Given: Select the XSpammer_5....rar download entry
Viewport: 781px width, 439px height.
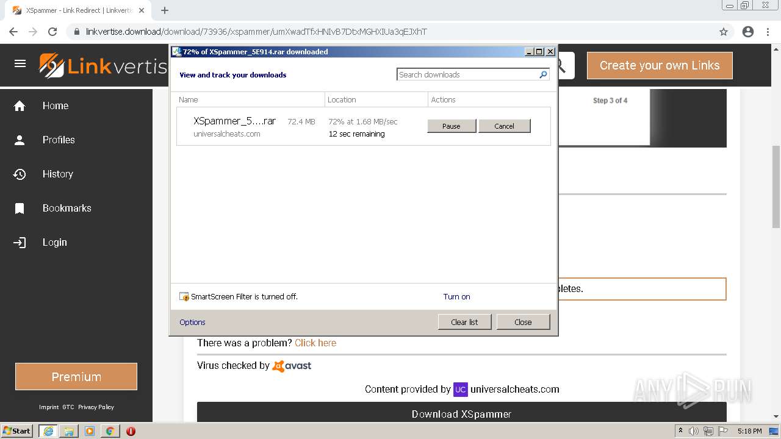Looking at the screenshot, I should coord(364,126).
